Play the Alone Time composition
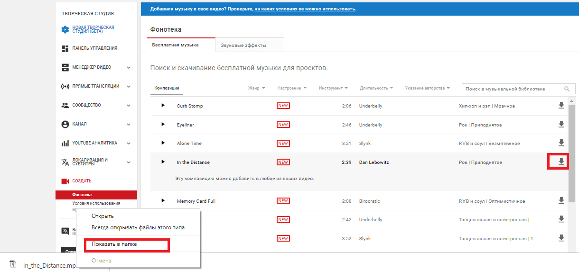This screenshot has height=271, width=579. 163,143
